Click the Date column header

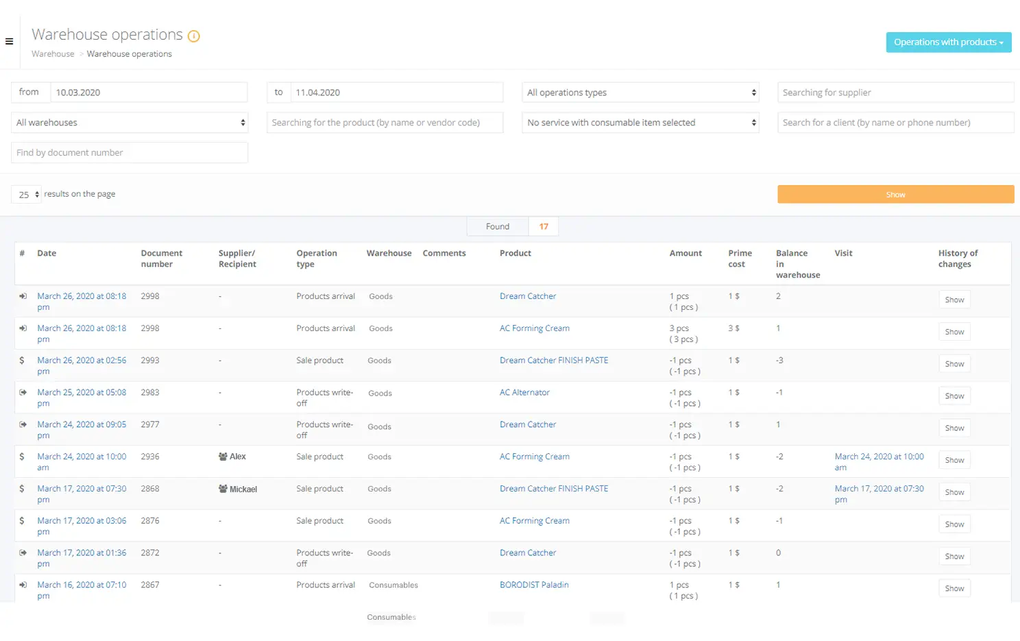(x=47, y=253)
